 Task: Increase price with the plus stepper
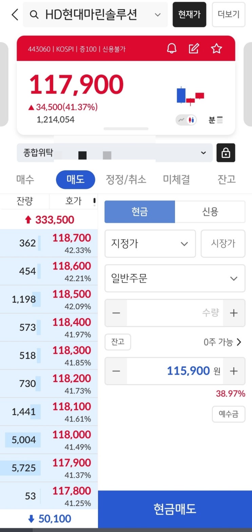point(234,371)
